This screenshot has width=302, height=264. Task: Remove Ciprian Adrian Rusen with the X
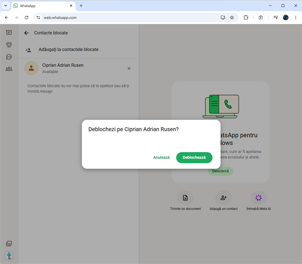(x=129, y=68)
